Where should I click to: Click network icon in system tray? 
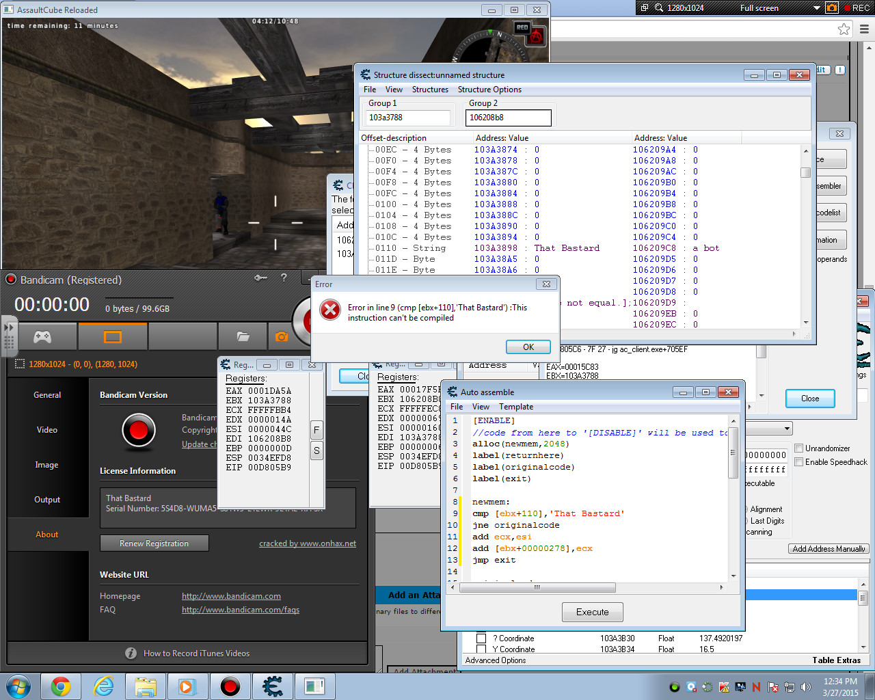pos(790,687)
